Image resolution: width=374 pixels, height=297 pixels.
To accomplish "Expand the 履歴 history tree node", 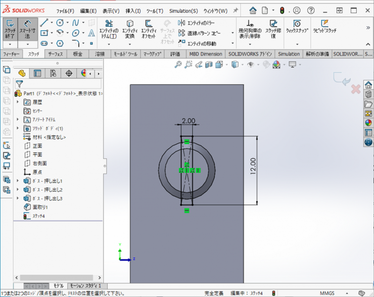I will point(18,103).
